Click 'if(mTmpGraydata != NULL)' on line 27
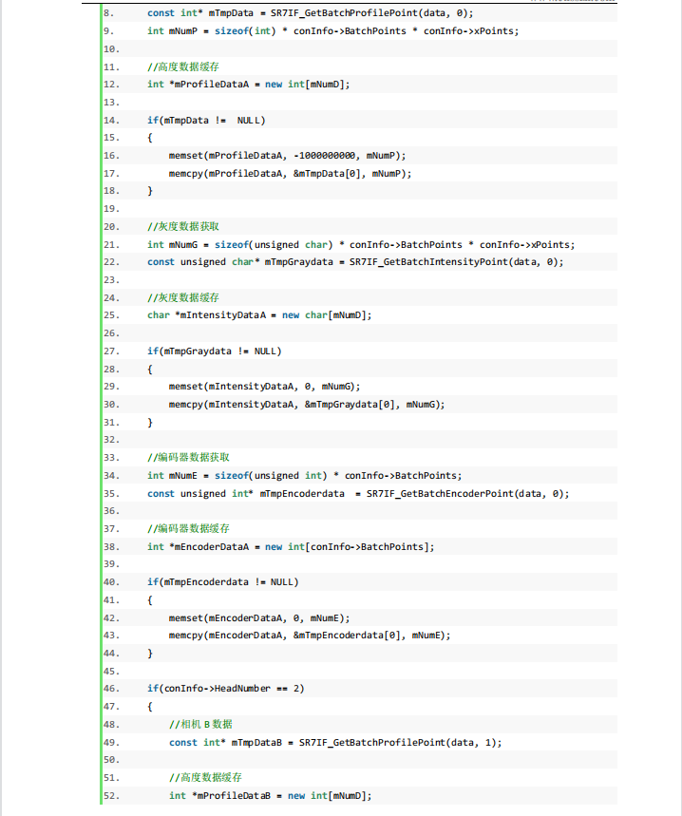 coord(215,351)
